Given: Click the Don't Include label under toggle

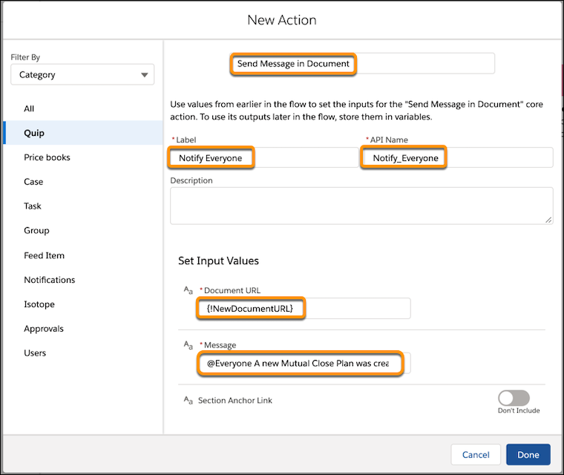Looking at the screenshot, I should coord(519,410).
